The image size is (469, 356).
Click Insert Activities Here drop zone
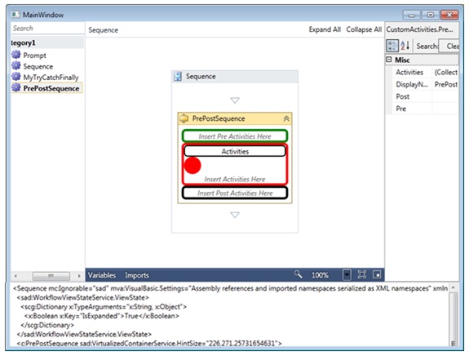[x=235, y=179]
